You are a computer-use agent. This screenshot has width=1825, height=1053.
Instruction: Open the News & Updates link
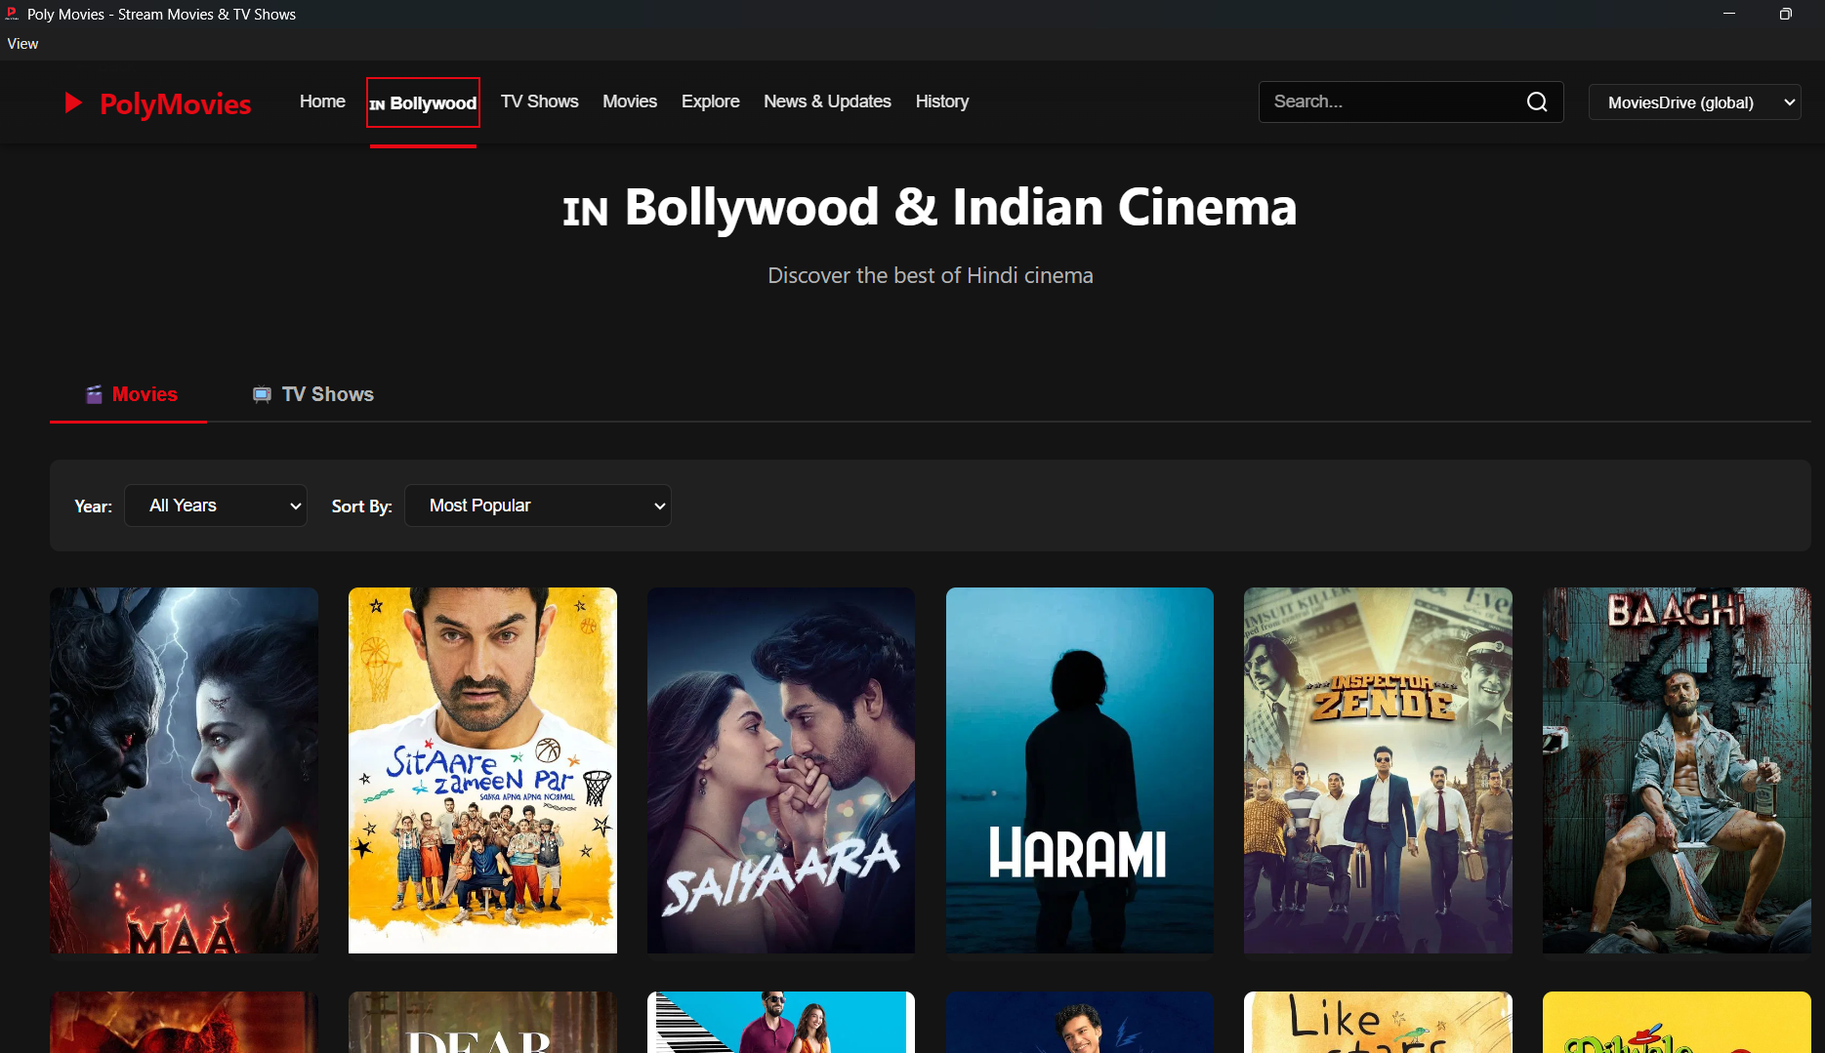pos(827,101)
